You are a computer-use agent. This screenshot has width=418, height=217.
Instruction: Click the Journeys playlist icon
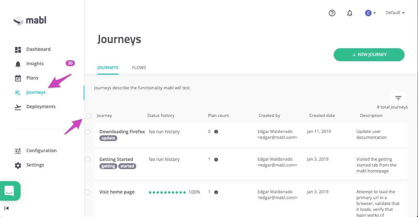(18, 93)
